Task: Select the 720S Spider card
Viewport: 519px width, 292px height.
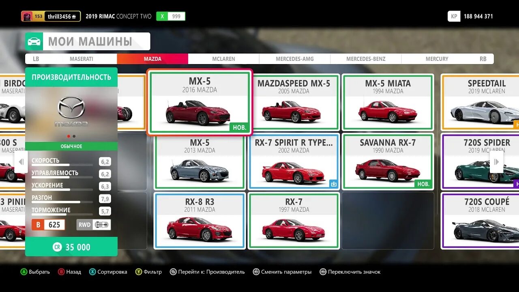Action: point(480,161)
